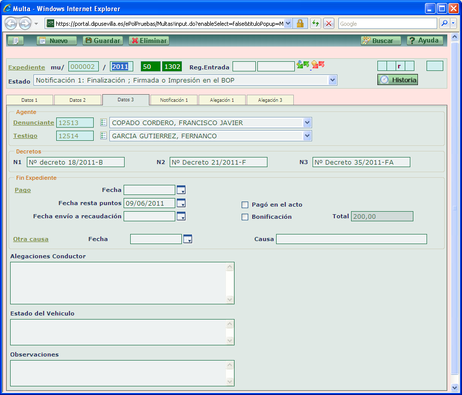Check the 'Pagó en el acto' checkbox
Viewport: 462px width, 395px height.
pos(245,205)
